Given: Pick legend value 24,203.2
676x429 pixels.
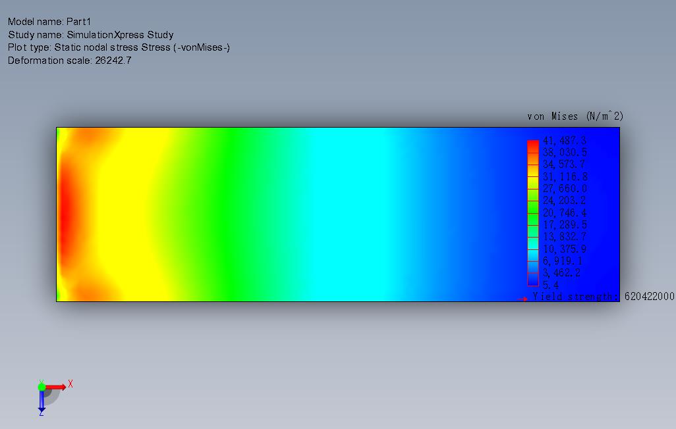Looking at the screenshot, I should tap(565, 201).
